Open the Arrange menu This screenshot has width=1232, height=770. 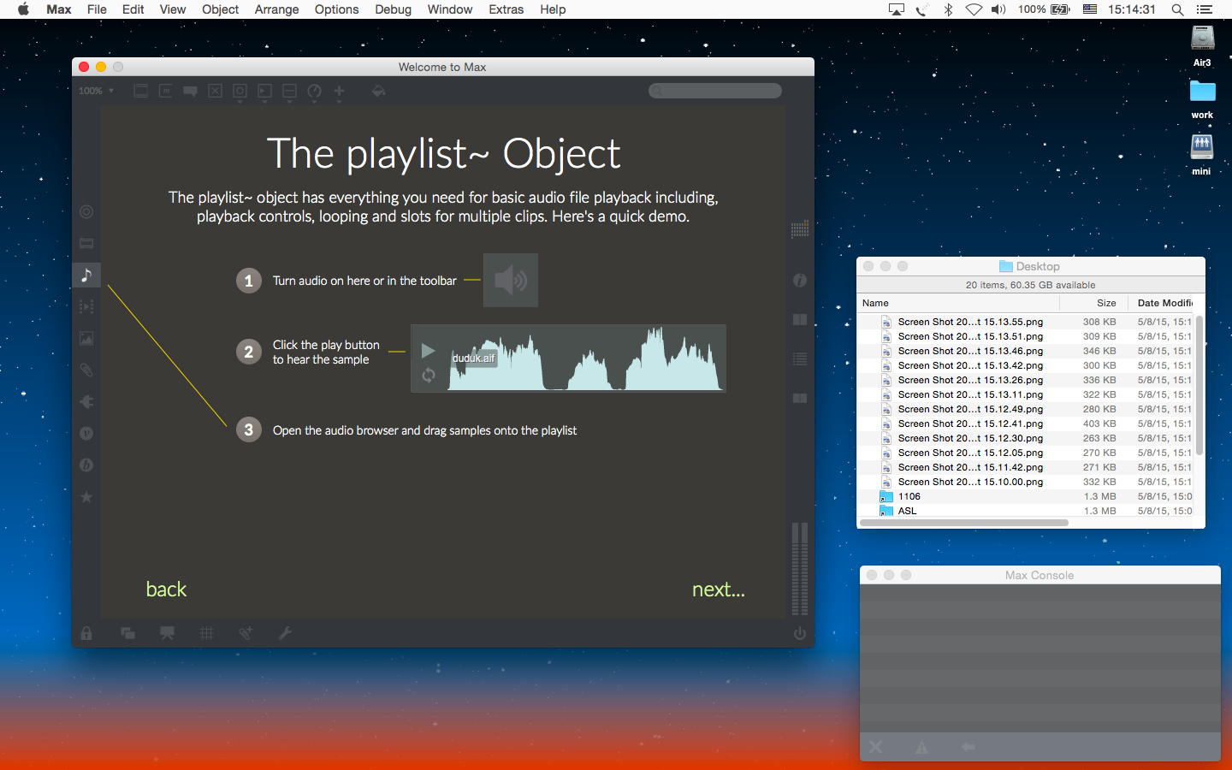[x=276, y=9]
